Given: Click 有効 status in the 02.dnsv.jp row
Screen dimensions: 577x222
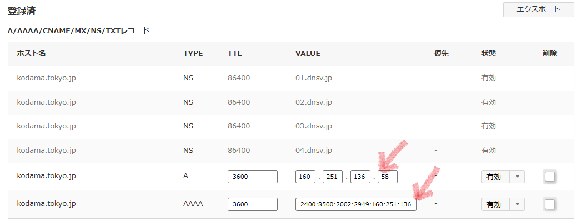Looking at the screenshot, I should tap(489, 102).
